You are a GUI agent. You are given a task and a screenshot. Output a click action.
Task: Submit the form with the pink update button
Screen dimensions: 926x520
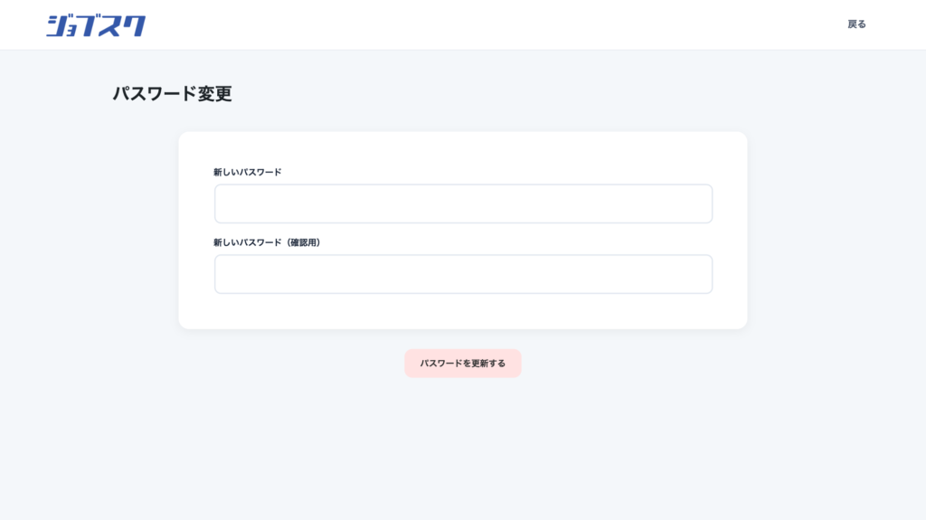point(463,364)
